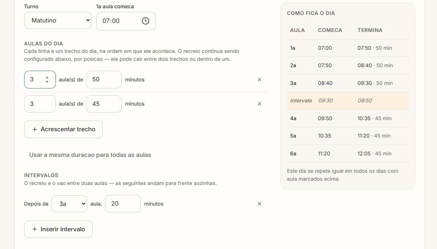Edit the 20 minutes interval duration field
Screen dimensions: 437x249
[x=123, y=204]
